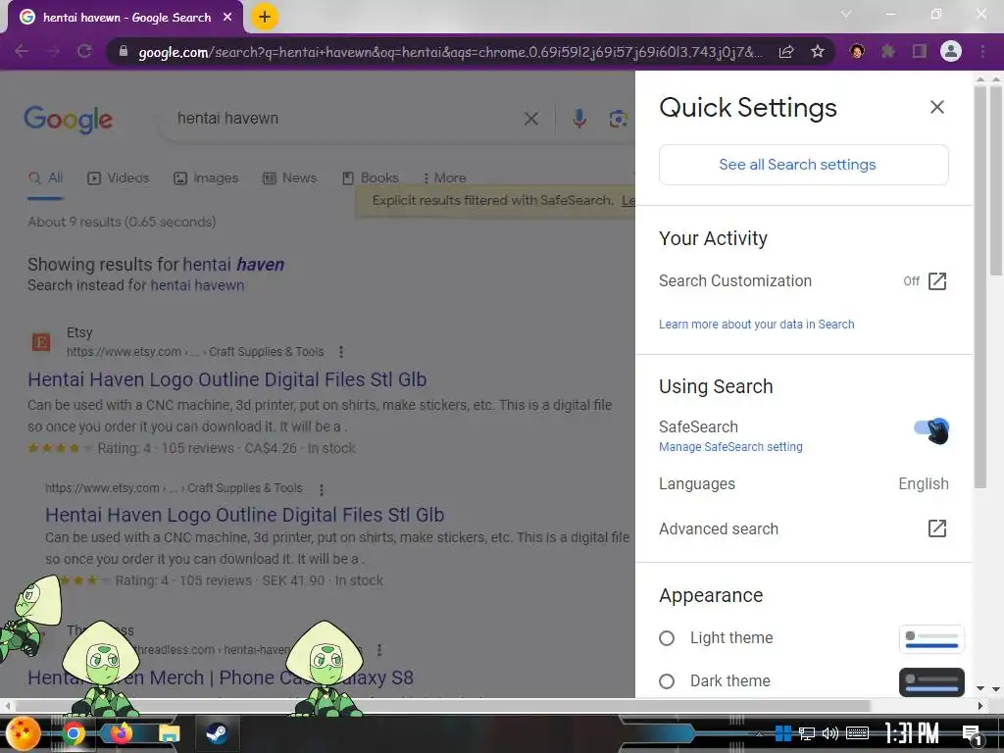The image size is (1004, 753).
Task: Pick the Dark theme preview thumbnail
Action: click(931, 682)
